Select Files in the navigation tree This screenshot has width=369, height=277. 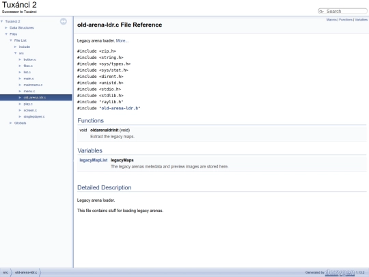point(14,34)
